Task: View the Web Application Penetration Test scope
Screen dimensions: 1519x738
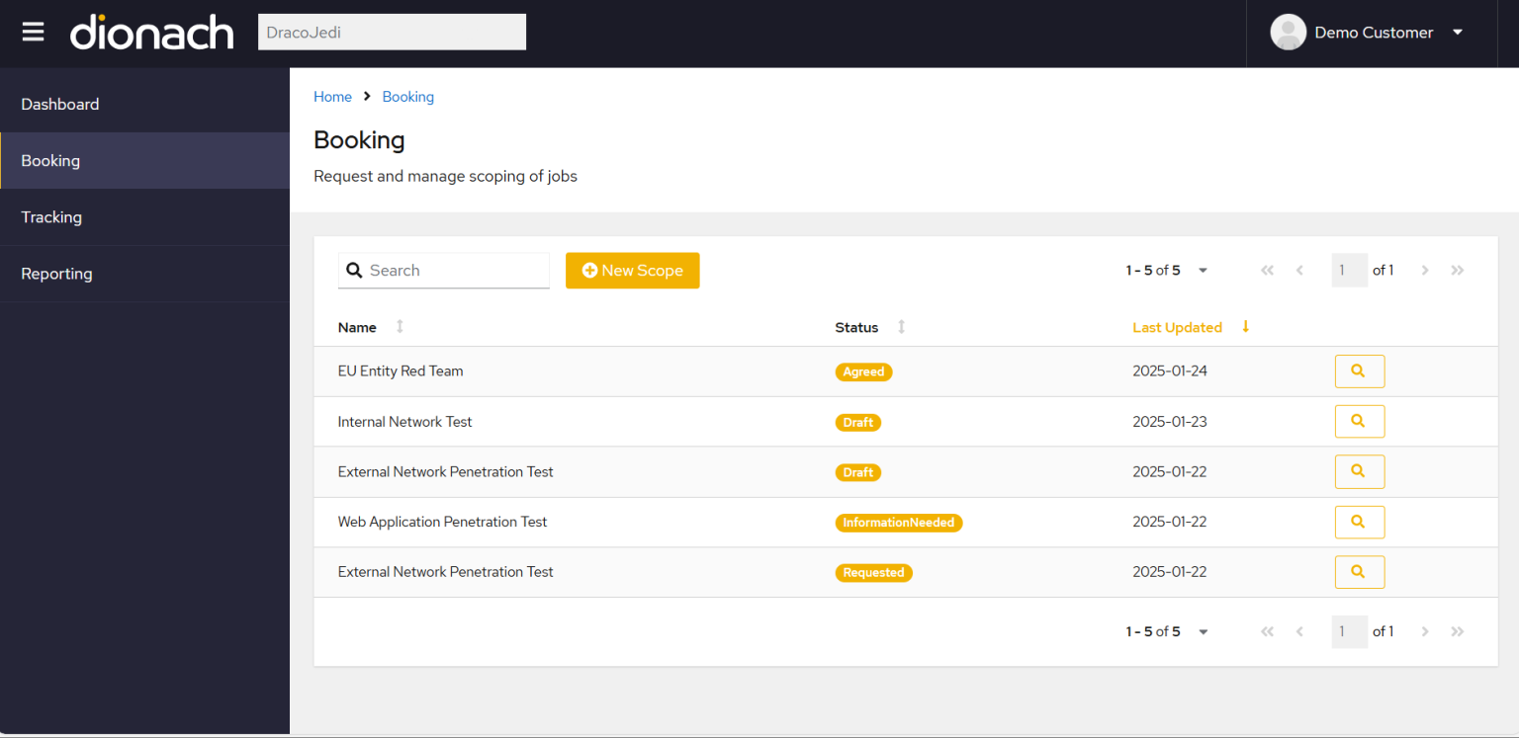Action: point(1359,522)
